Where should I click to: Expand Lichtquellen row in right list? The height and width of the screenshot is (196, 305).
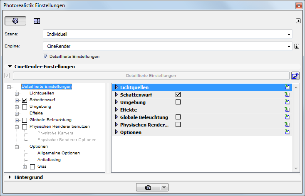pos(117,87)
